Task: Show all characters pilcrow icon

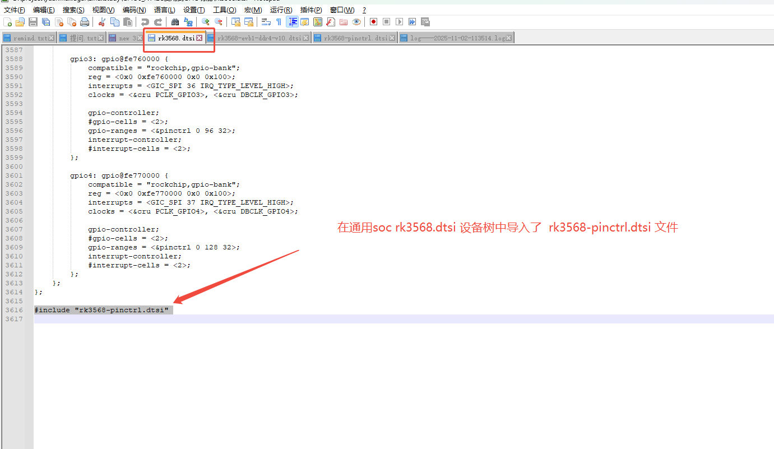Action: tap(279, 22)
